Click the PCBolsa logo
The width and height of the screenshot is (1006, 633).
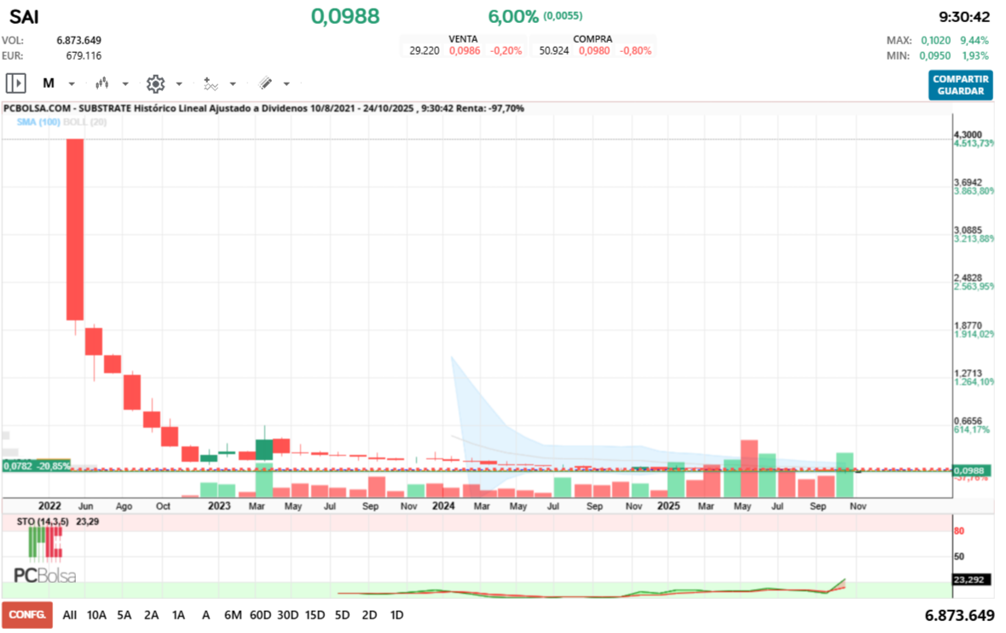pyautogui.click(x=44, y=555)
